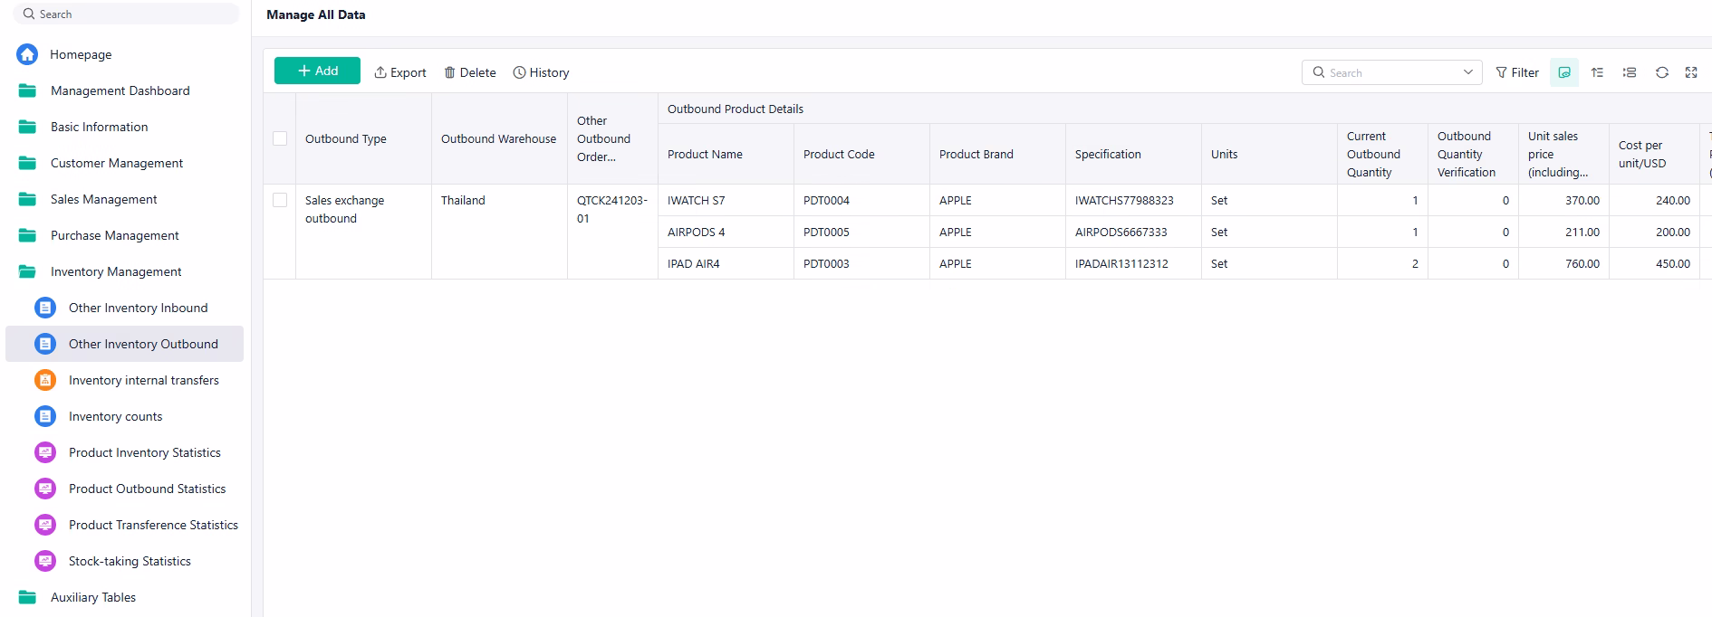The image size is (1712, 617).
Task: Check the Sales exchange outbound row
Action: click(280, 200)
